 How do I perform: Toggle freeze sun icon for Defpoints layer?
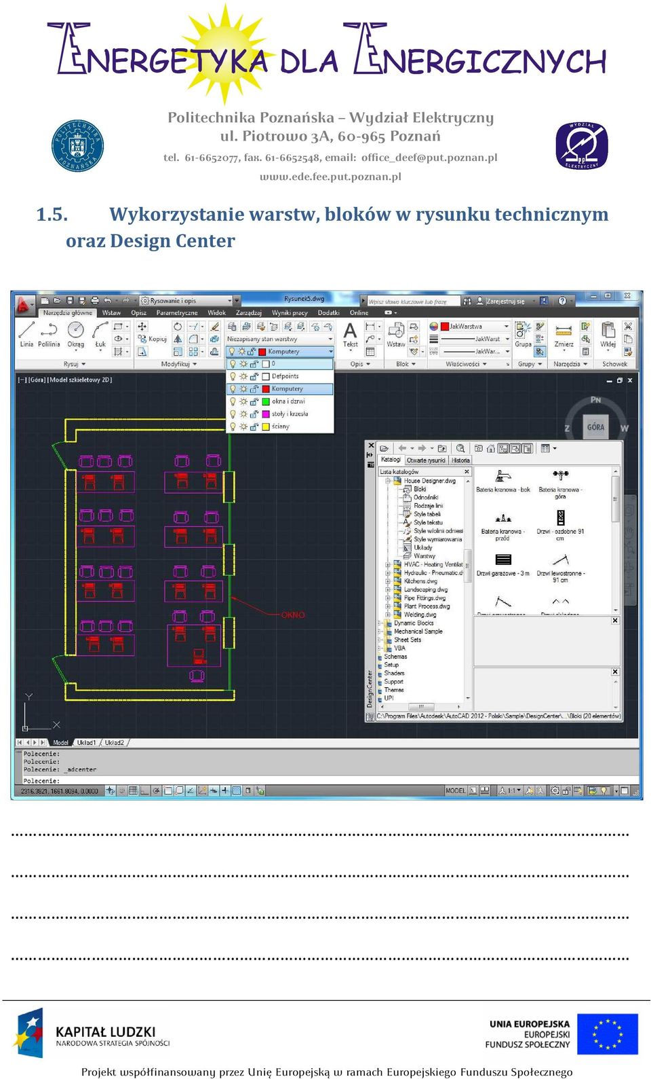[x=243, y=376]
